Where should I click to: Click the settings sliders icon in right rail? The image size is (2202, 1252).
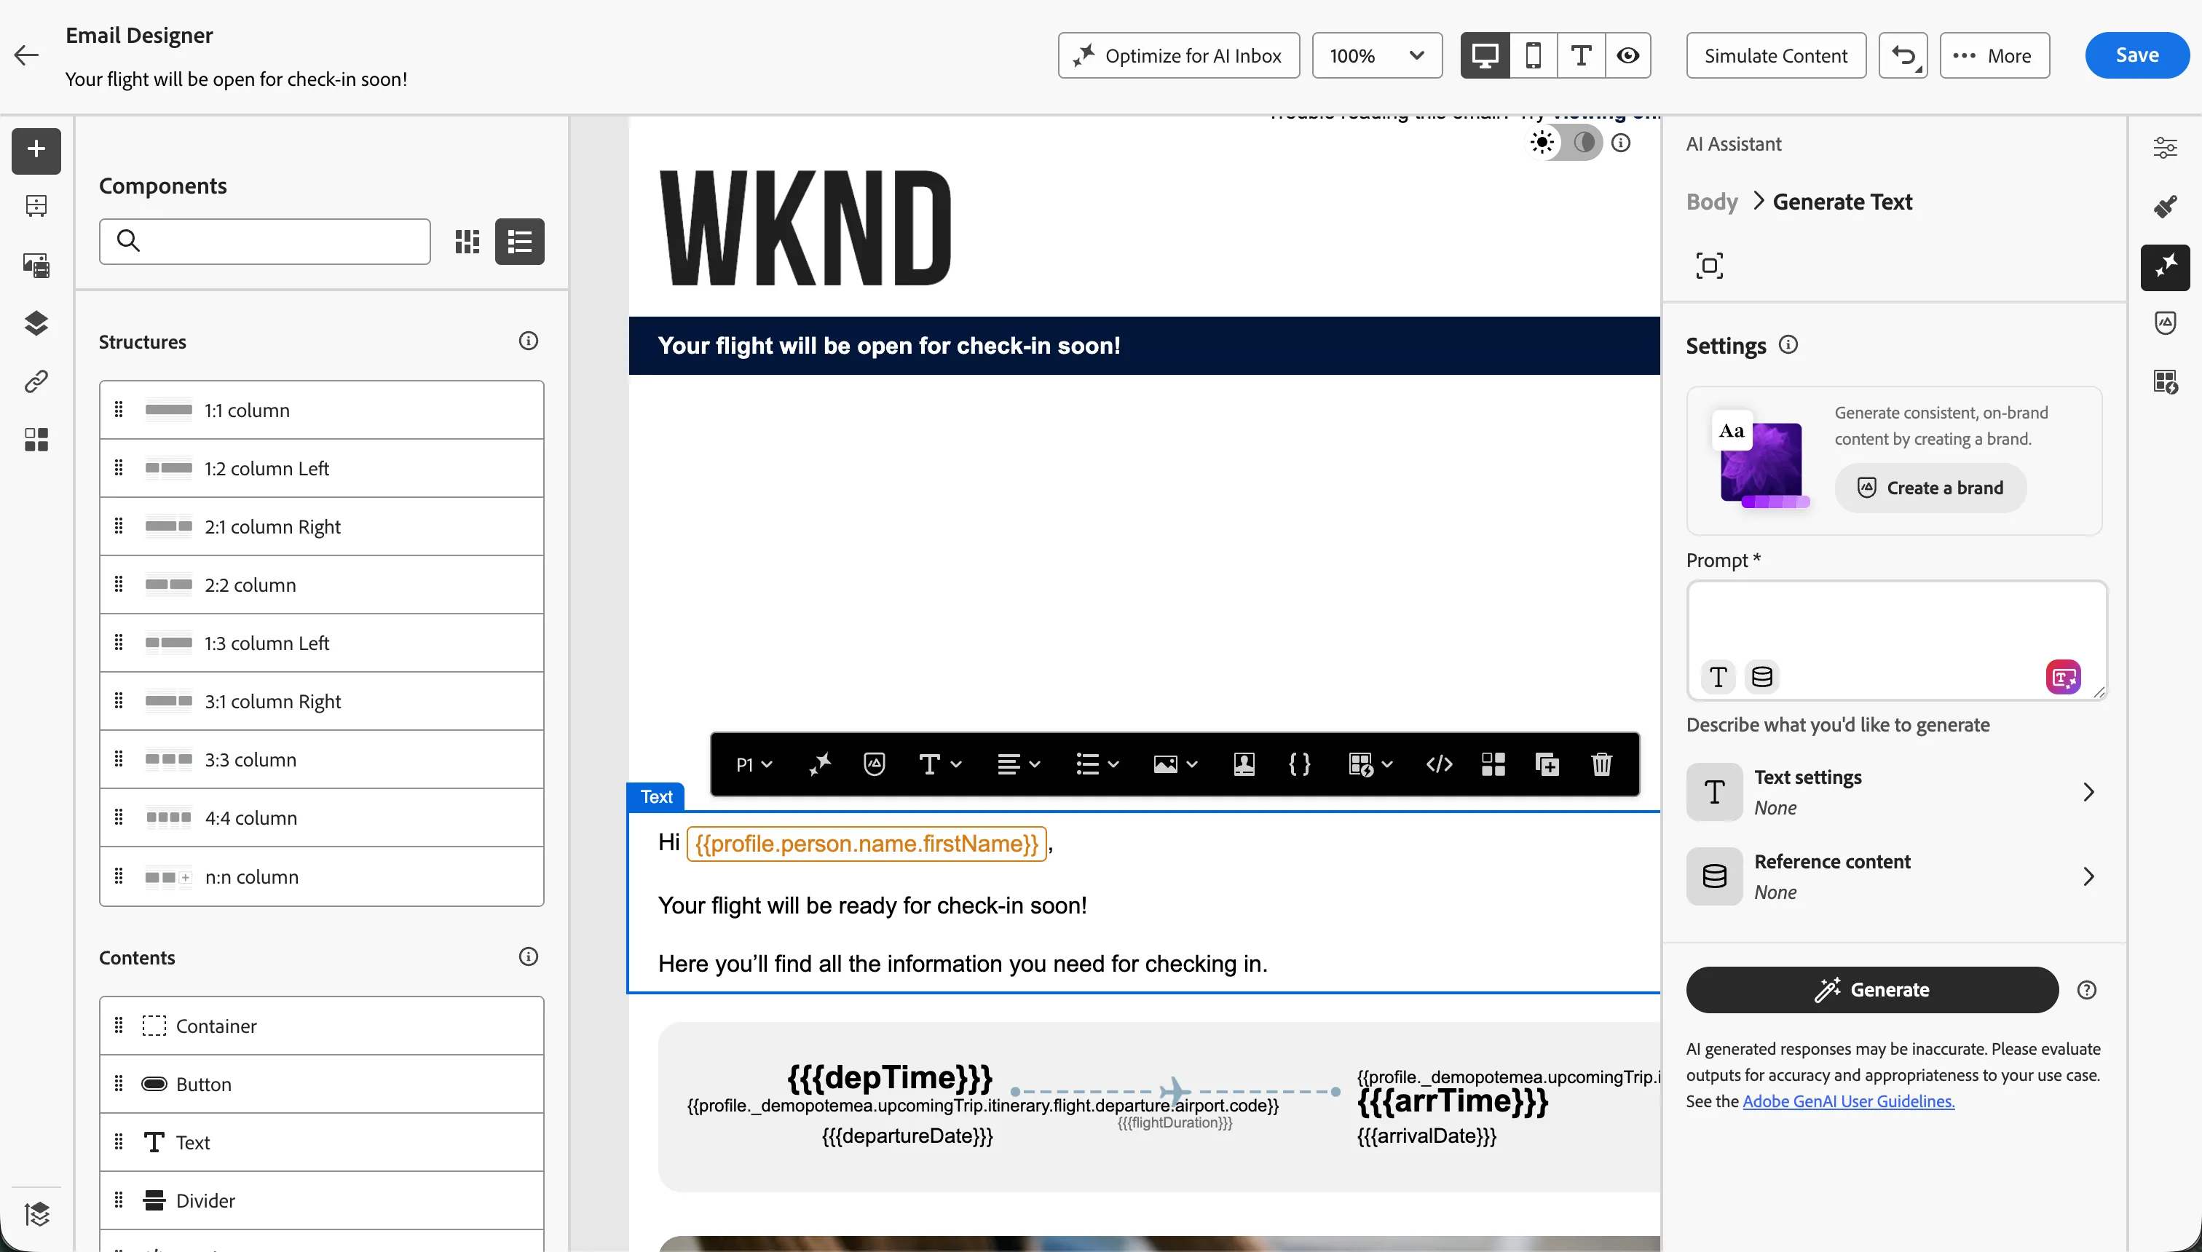[x=2165, y=148]
